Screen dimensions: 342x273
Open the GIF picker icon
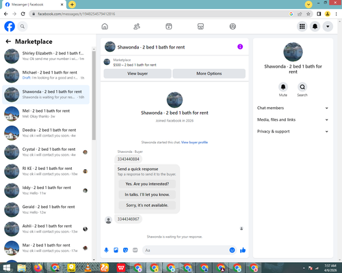point(135,250)
